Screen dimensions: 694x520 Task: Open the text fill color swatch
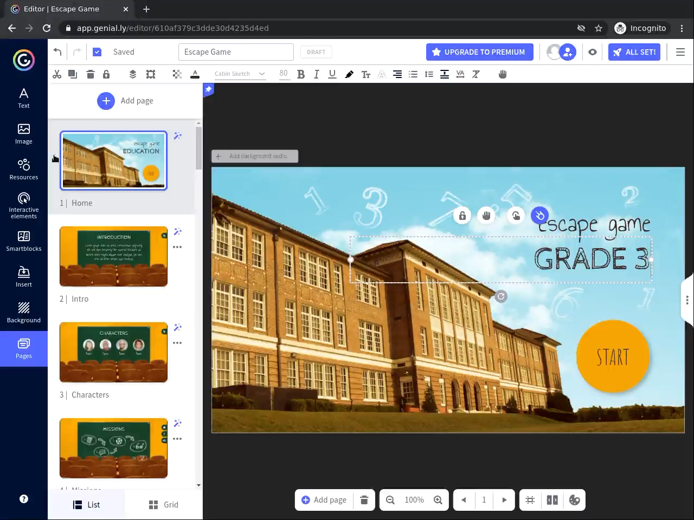[x=195, y=74]
